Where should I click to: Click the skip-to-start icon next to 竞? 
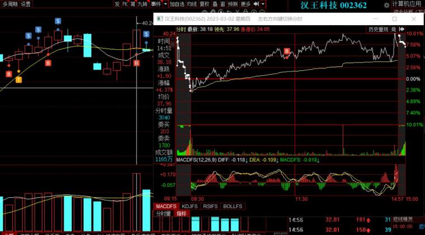pyautogui.click(x=402, y=29)
